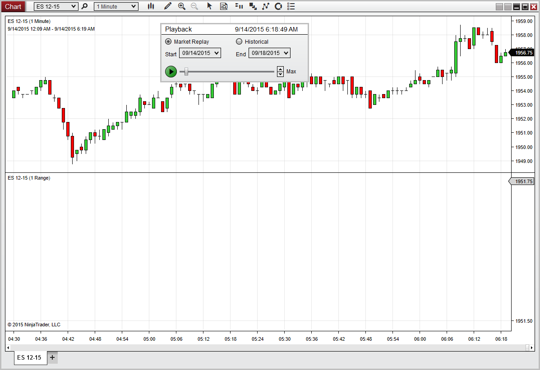
Task: Open the 1 Minute interval dropdown
Action: tap(116, 7)
